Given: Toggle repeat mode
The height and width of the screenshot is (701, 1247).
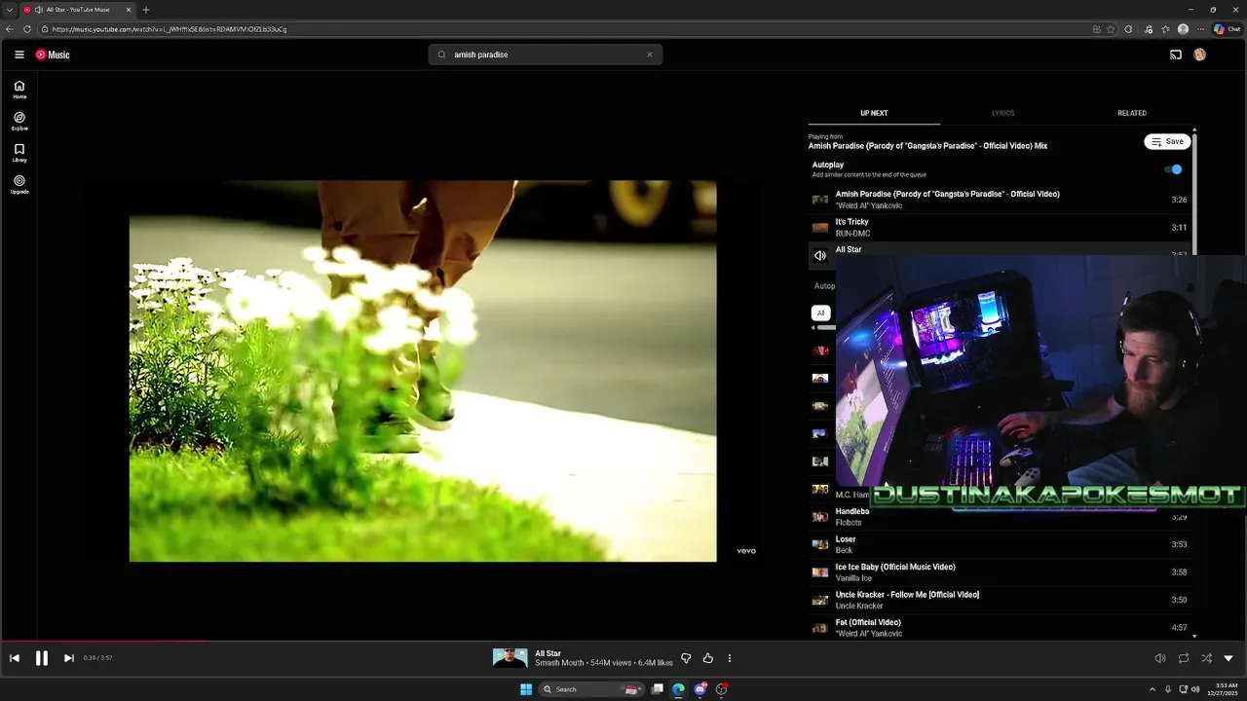Looking at the screenshot, I should (x=1184, y=658).
